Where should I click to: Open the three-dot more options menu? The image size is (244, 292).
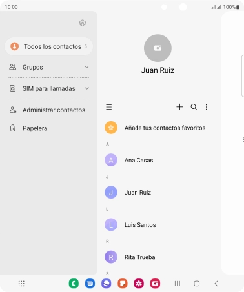[207, 107]
